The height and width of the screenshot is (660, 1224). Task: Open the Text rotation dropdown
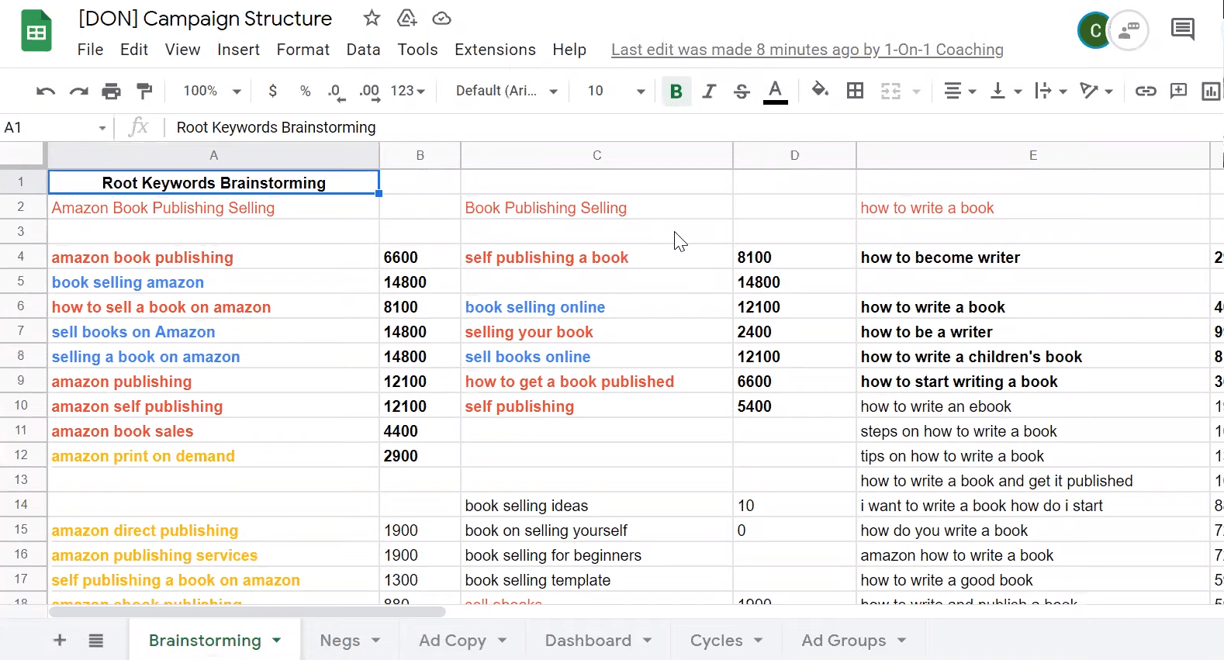point(1096,92)
